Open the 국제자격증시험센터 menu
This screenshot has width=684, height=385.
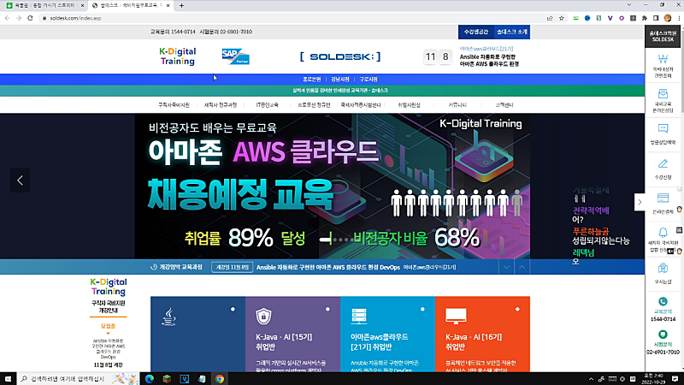pyautogui.click(x=361, y=105)
